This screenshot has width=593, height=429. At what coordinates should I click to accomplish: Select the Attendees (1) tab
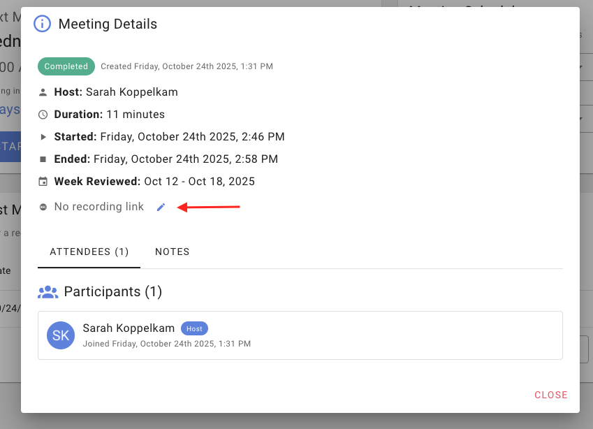pos(89,252)
